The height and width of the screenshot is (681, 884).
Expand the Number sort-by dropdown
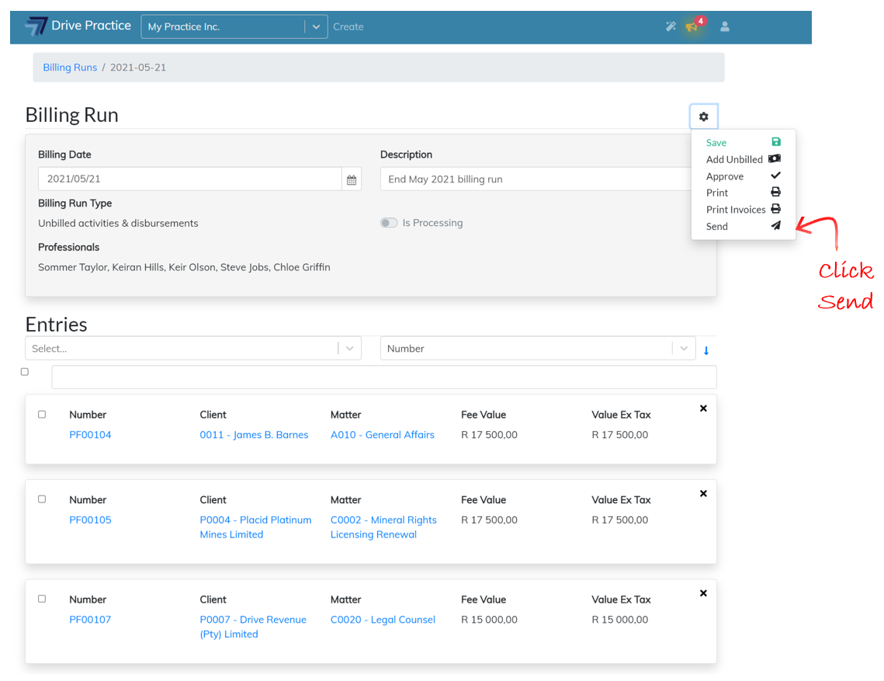coord(536,349)
